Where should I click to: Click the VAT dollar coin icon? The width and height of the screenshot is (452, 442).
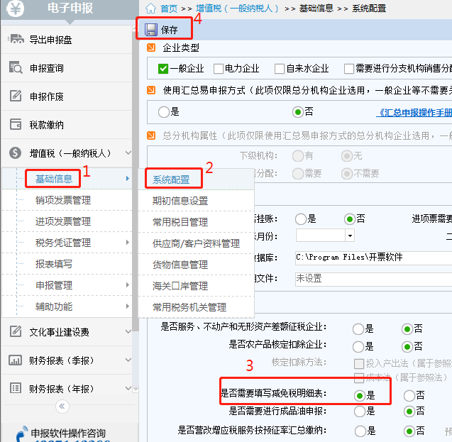tap(16, 153)
